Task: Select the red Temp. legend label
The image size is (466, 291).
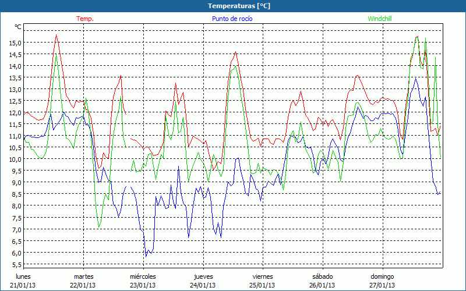Action: tap(85, 19)
